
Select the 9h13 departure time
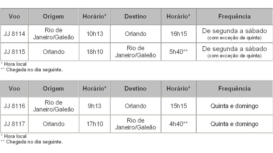coord(94,106)
